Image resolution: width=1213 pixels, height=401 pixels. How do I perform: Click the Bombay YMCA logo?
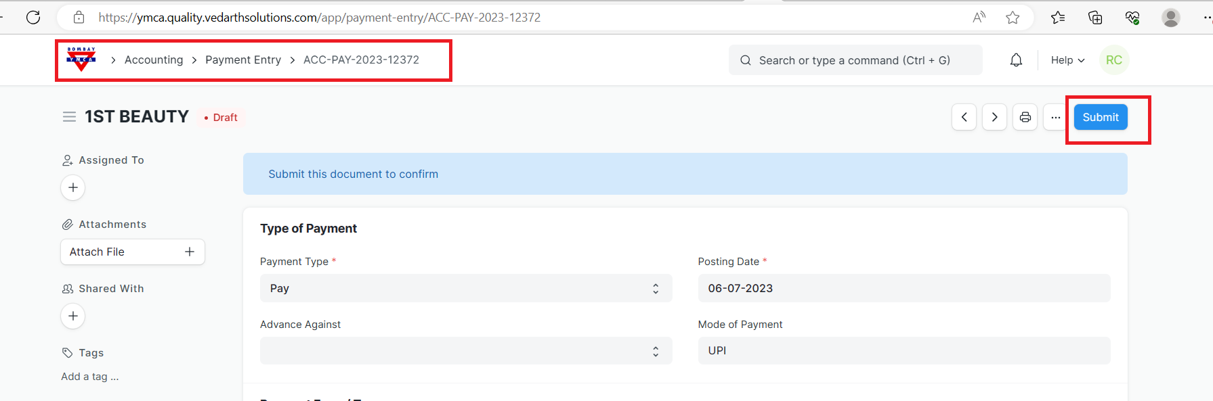point(81,60)
